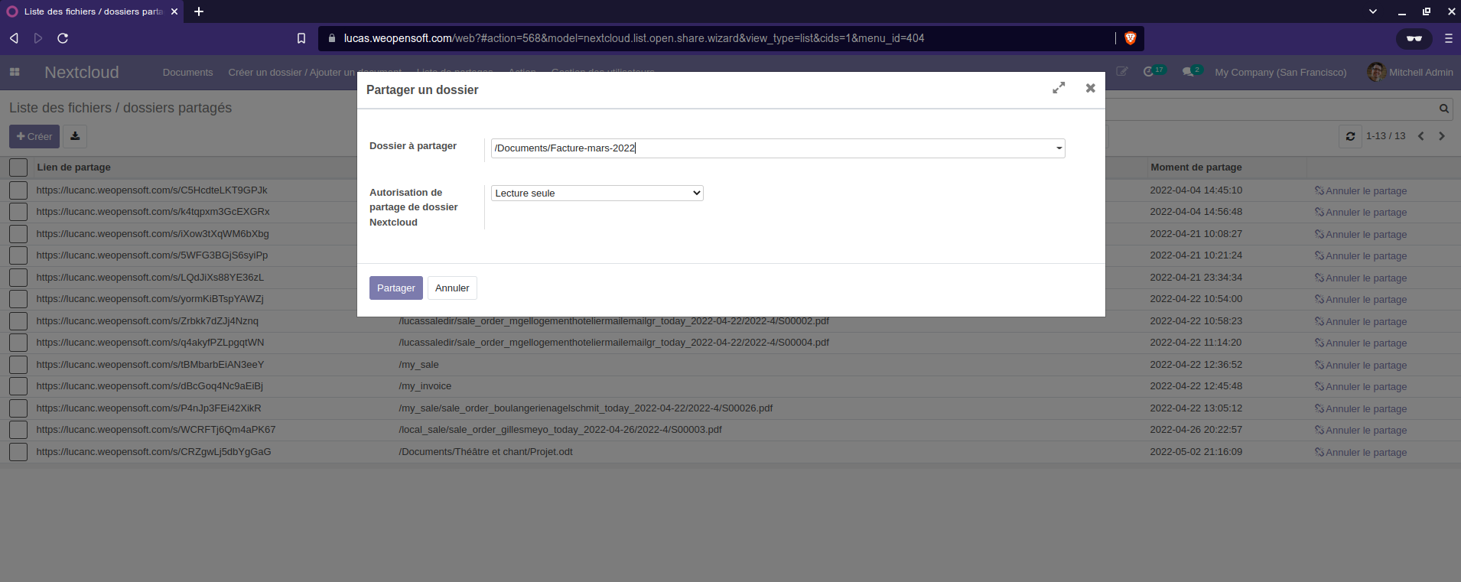Click the Annuler button in the dialog
This screenshot has height=582, width=1461.
452,288
